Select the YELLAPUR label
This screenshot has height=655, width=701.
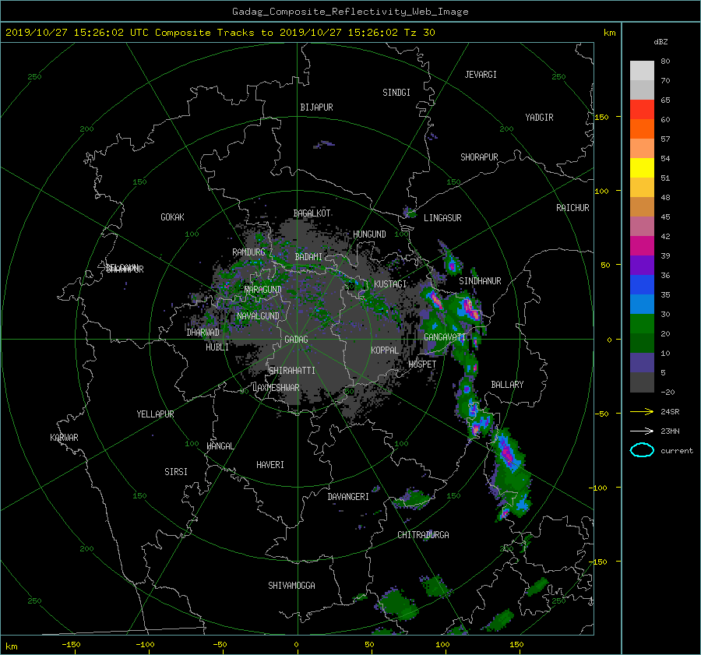click(x=155, y=414)
